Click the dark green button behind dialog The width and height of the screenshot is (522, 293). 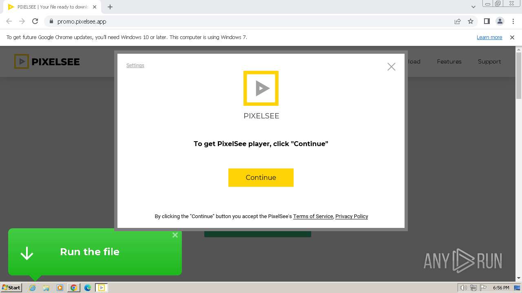(x=258, y=234)
